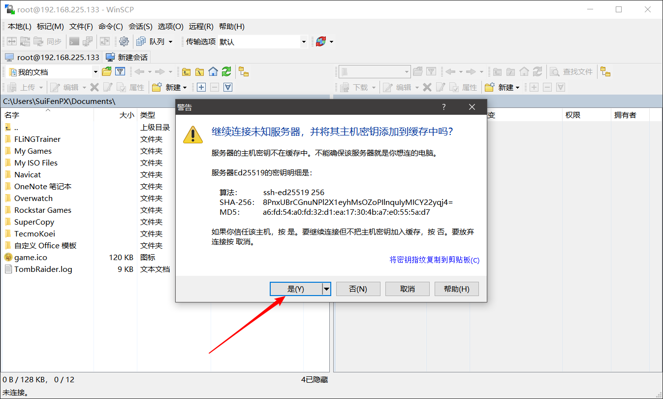Image resolution: width=663 pixels, height=399 pixels.
Task: Switch to the root@192.168.225.133 session tab
Action: pyautogui.click(x=52, y=57)
